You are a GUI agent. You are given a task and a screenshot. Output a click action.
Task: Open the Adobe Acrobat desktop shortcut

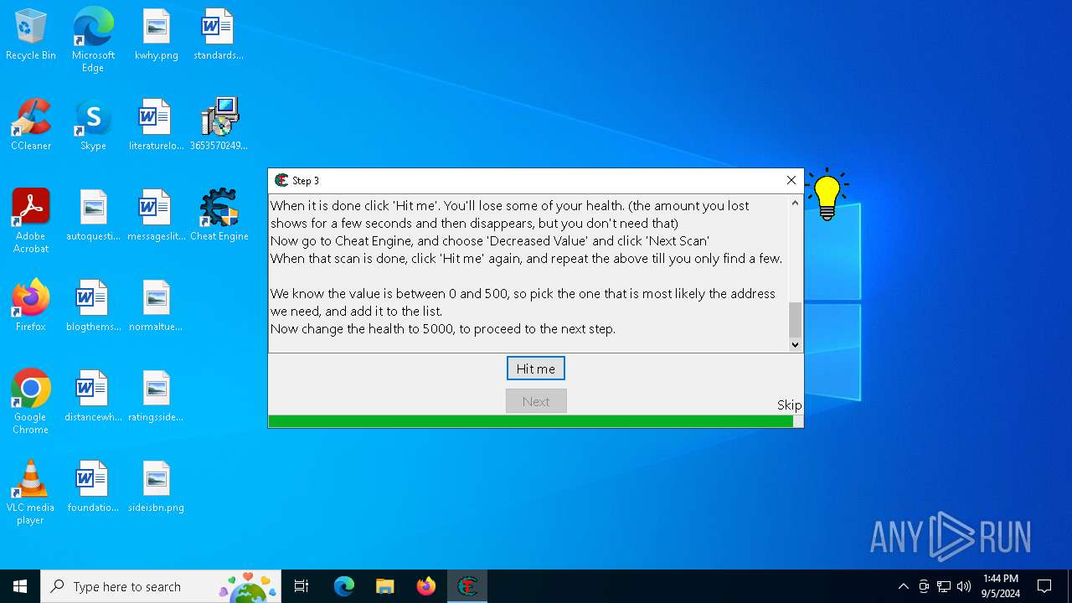click(31, 220)
